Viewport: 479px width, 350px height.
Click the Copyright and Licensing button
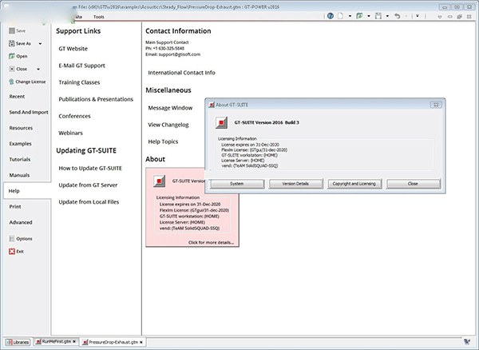[x=354, y=184]
